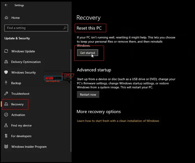Click the Home house icon
The image size is (195, 163).
[x=6, y=18]
